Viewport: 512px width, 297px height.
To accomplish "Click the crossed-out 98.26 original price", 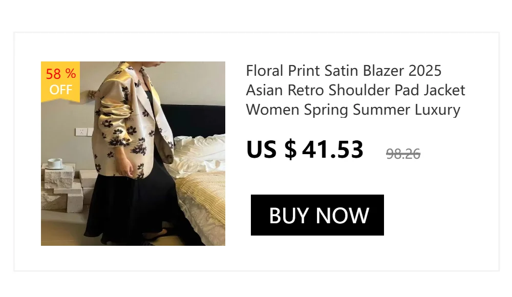I will [403, 154].
